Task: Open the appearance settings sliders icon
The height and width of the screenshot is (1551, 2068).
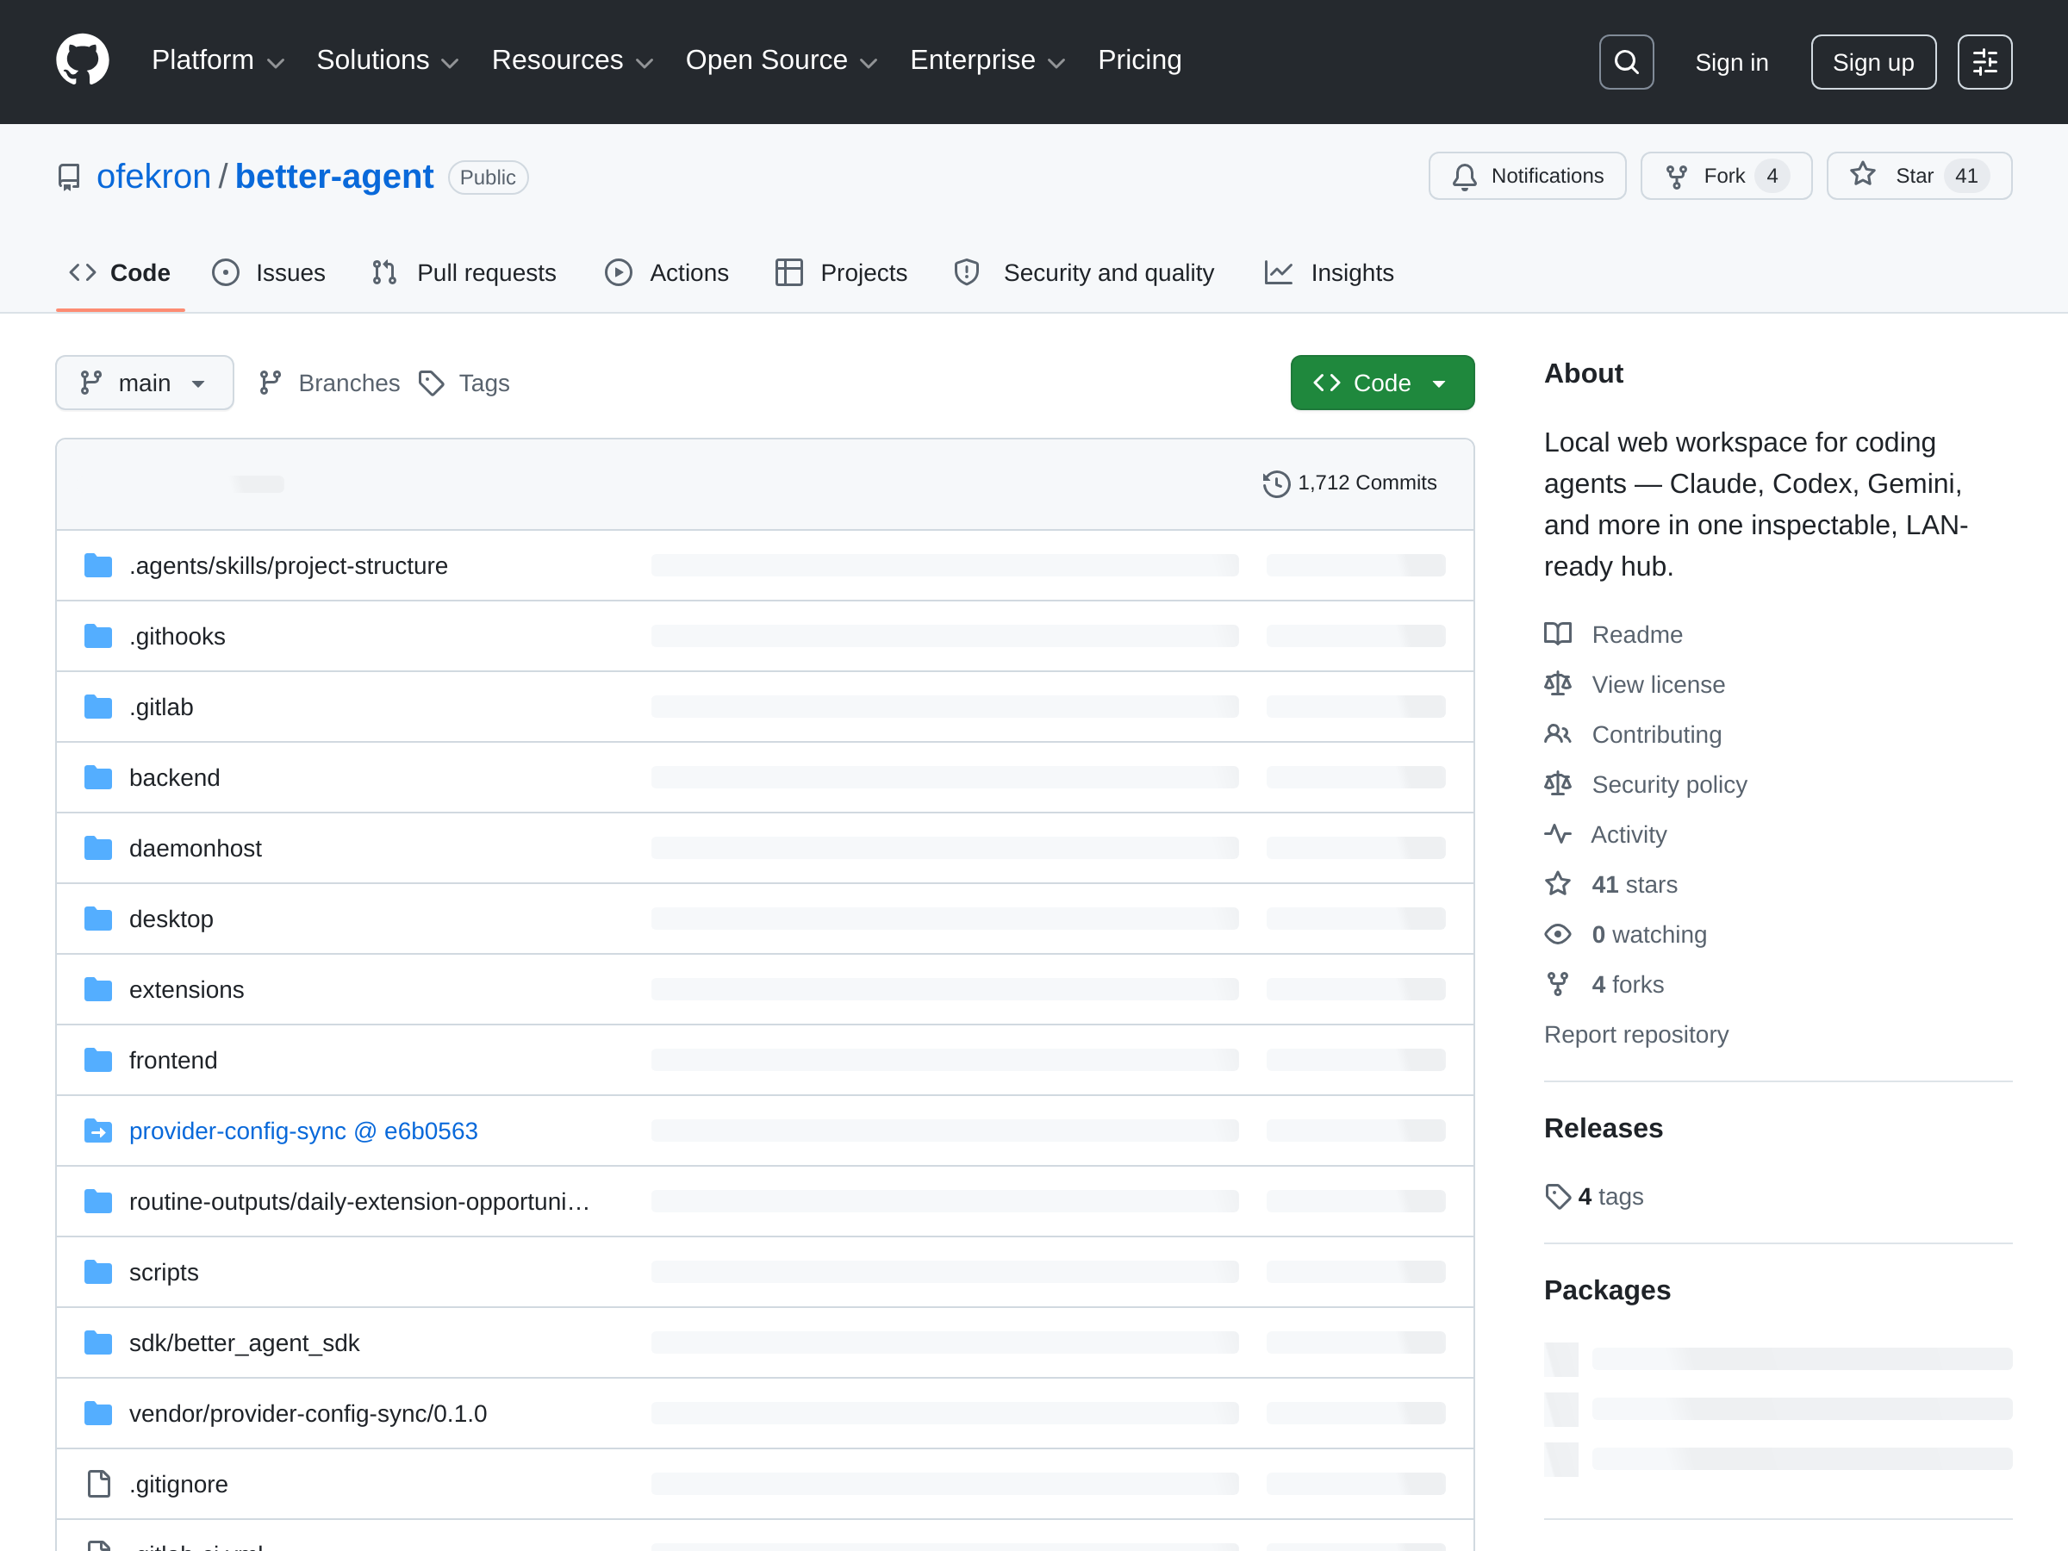Action: (x=1984, y=62)
